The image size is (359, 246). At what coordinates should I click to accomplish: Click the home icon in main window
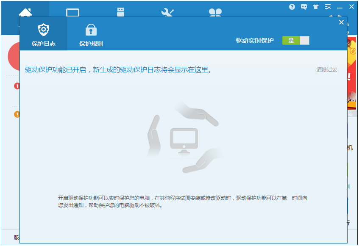25,12
